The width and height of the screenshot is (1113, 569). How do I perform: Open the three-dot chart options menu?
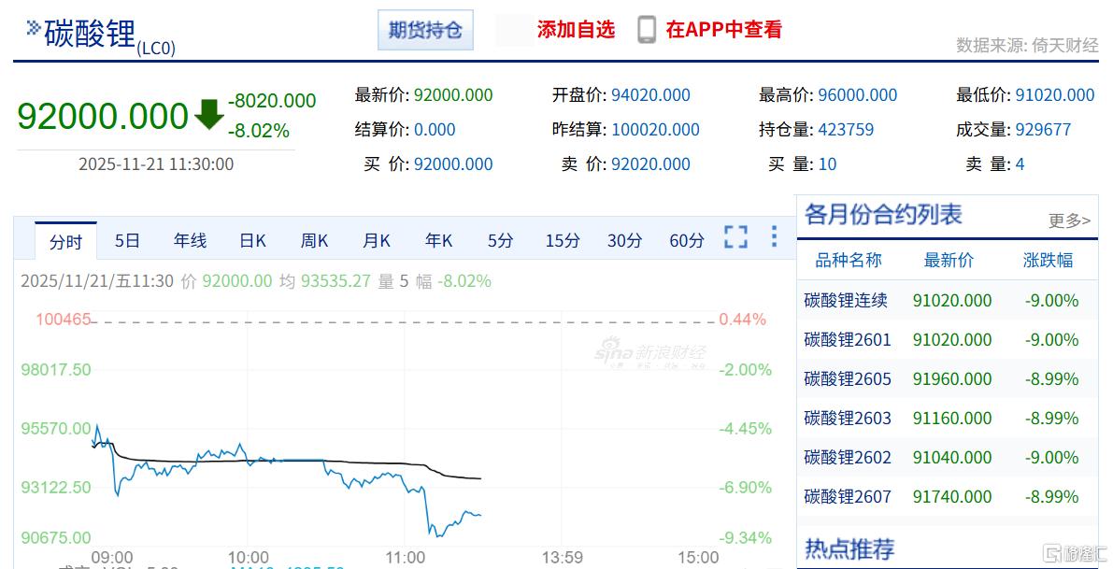(774, 236)
